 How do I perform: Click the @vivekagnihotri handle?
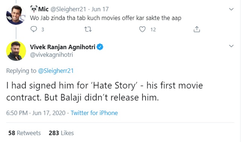click(x=52, y=55)
